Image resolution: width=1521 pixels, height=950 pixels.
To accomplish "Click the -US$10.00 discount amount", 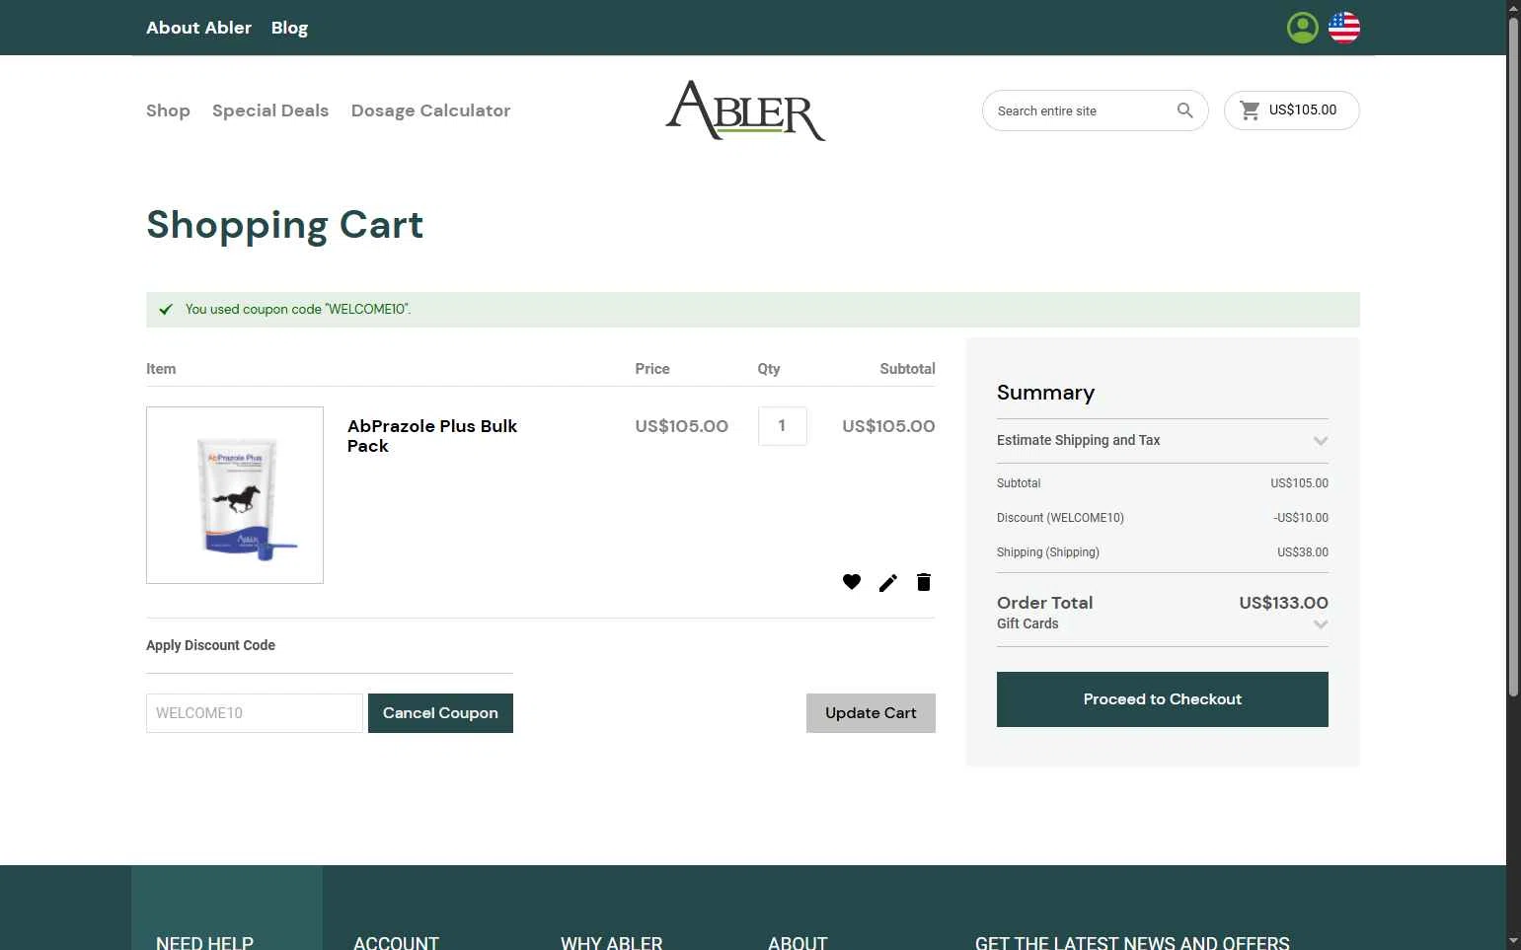I will point(1301,518).
